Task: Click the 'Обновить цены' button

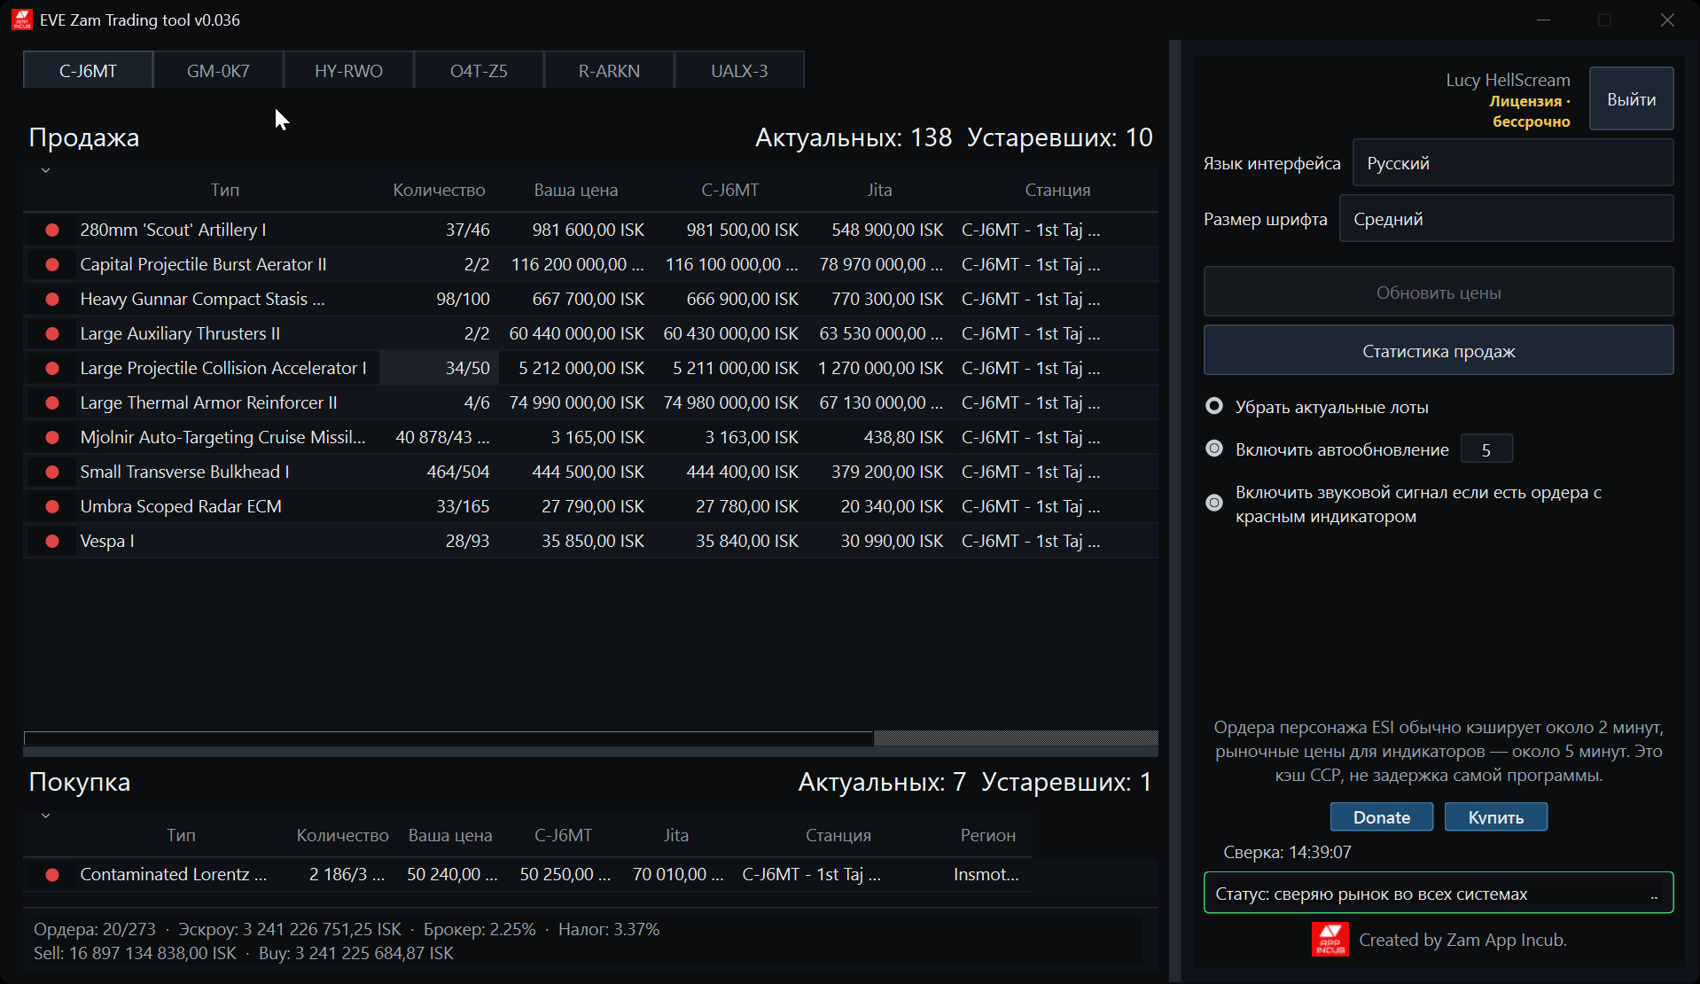Action: pyautogui.click(x=1438, y=293)
